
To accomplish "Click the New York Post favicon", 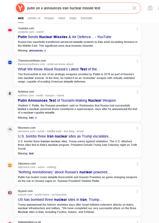I will [10, 193].
